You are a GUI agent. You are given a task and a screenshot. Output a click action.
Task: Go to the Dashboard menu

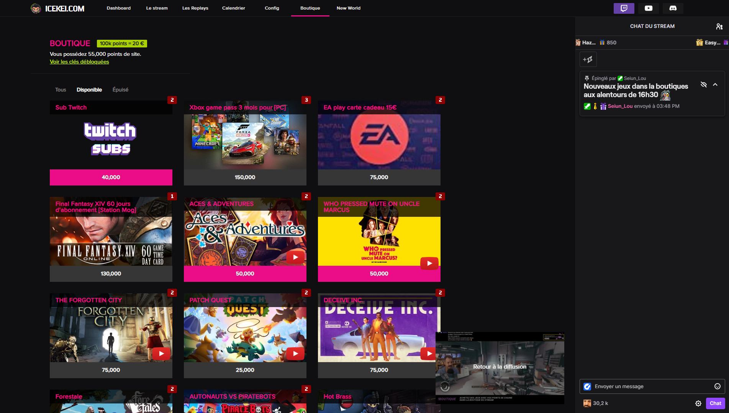(x=119, y=8)
